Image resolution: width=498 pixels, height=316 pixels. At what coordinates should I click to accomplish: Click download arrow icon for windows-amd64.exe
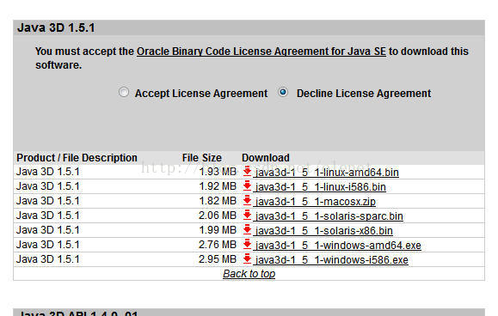pos(247,244)
